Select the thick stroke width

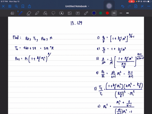click(x=128, y=13)
